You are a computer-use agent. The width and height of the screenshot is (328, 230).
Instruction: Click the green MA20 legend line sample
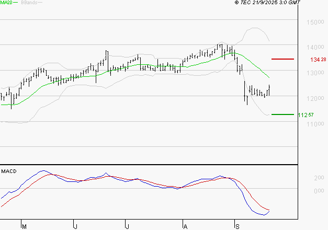click(x=16, y=3)
